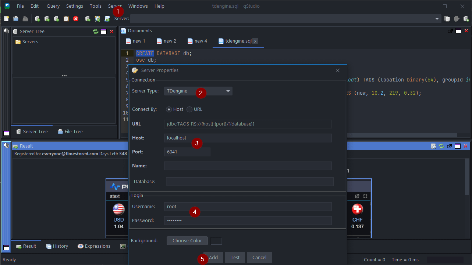Open the Tools menu

[96, 6]
